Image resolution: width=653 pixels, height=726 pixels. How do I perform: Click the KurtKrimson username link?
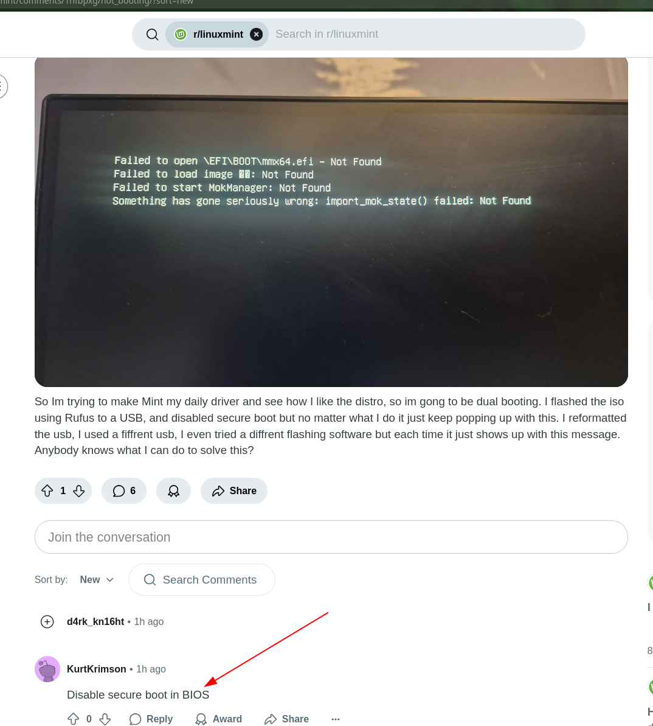tap(96, 669)
